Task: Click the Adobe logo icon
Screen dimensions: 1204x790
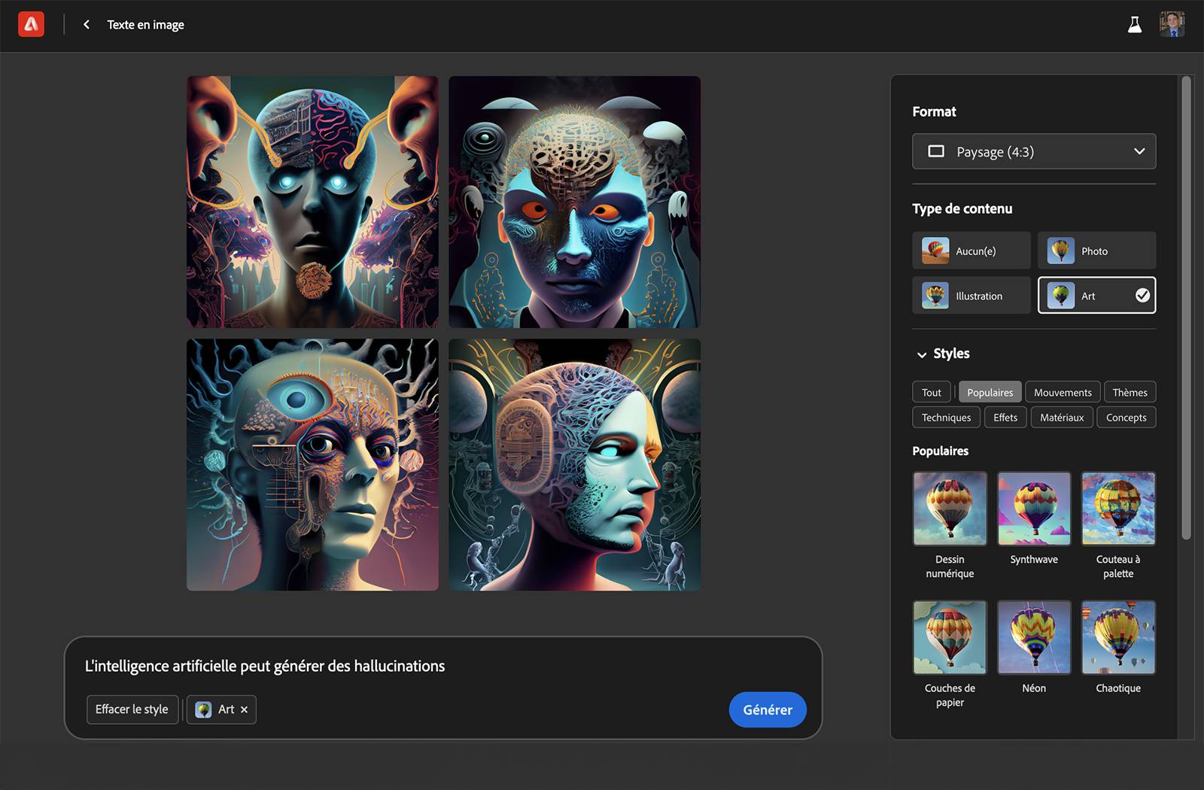Action: 31,23
